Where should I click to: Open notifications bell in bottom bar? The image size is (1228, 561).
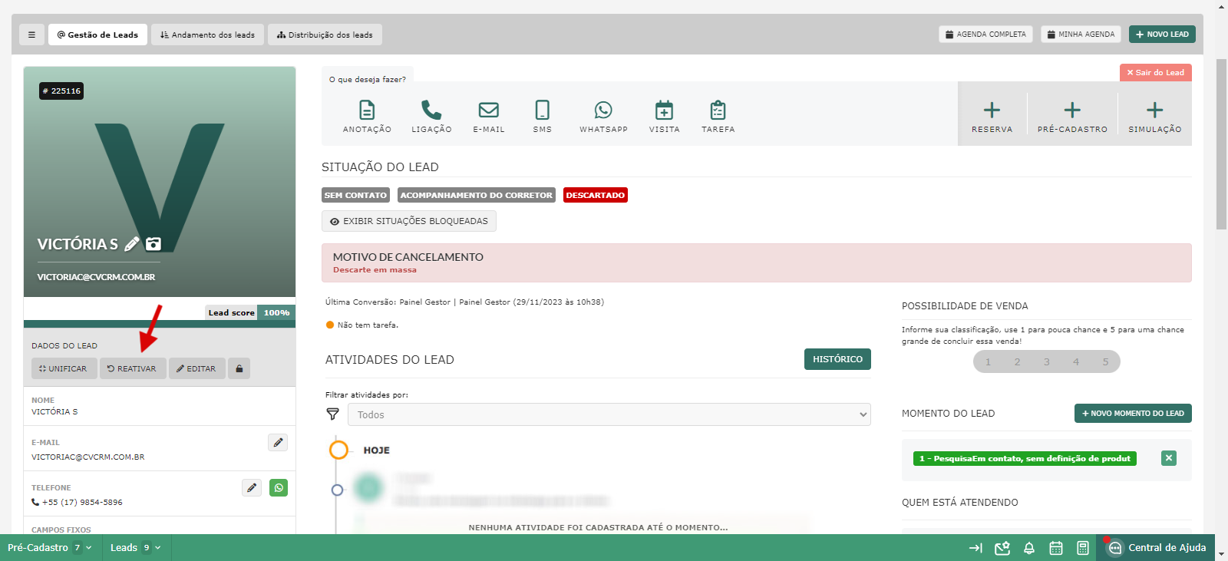[1029, 548]
